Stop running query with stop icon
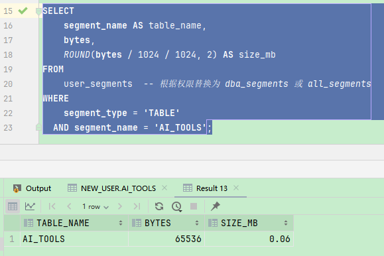 coord(194,206)
